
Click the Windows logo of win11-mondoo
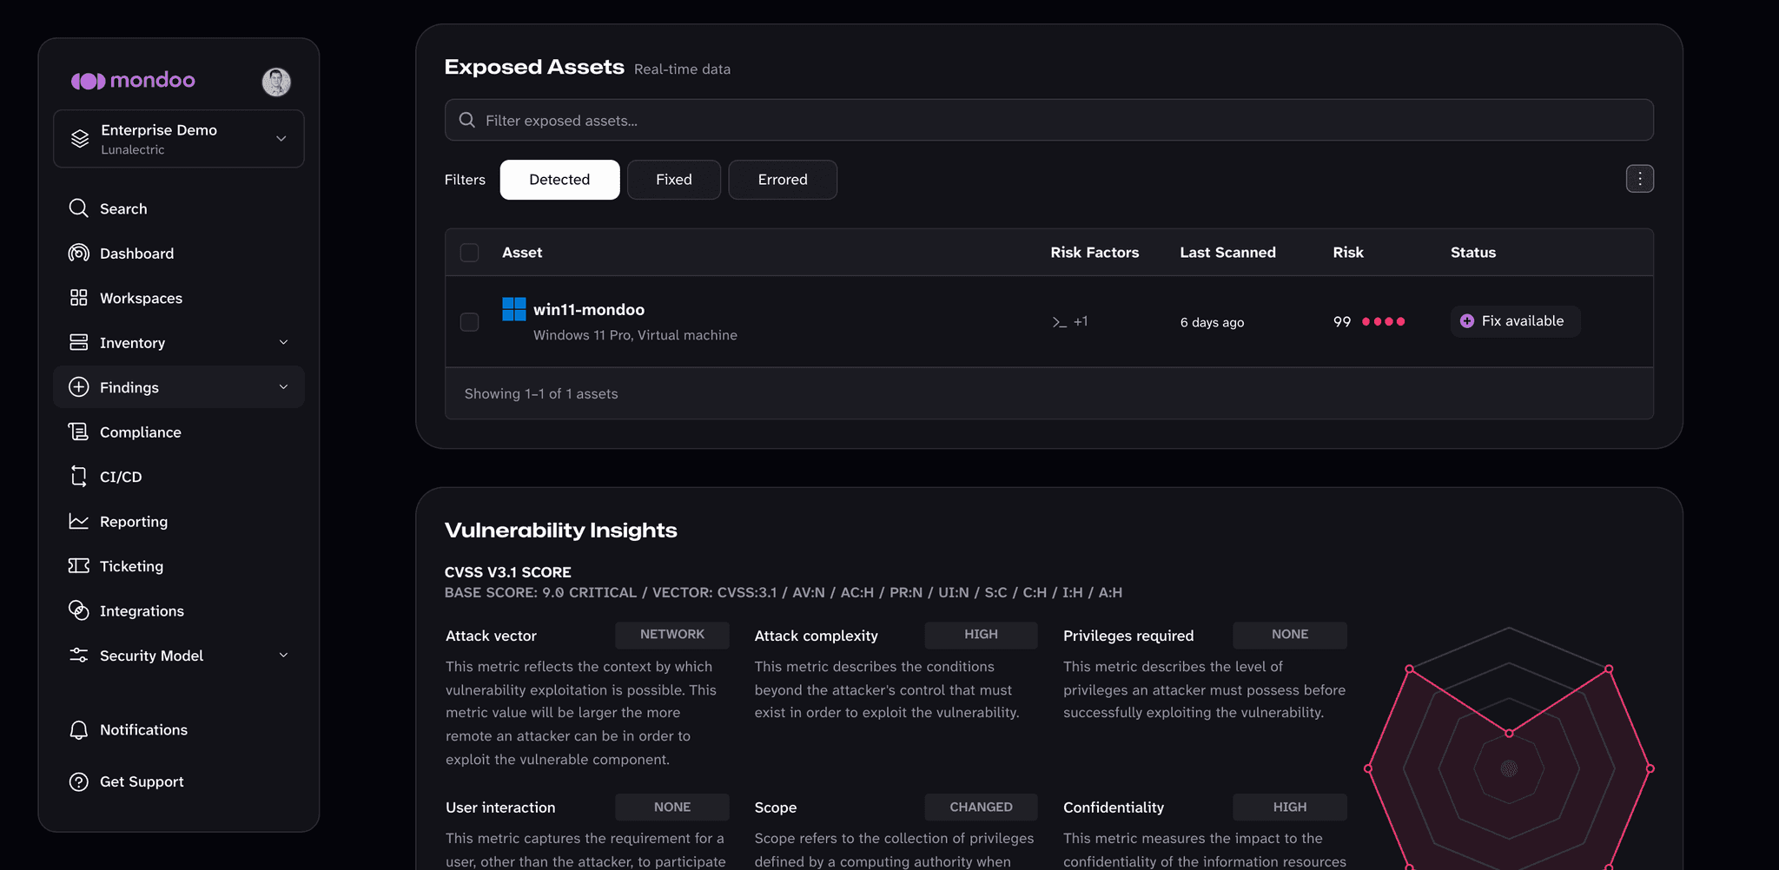point(514,309)
